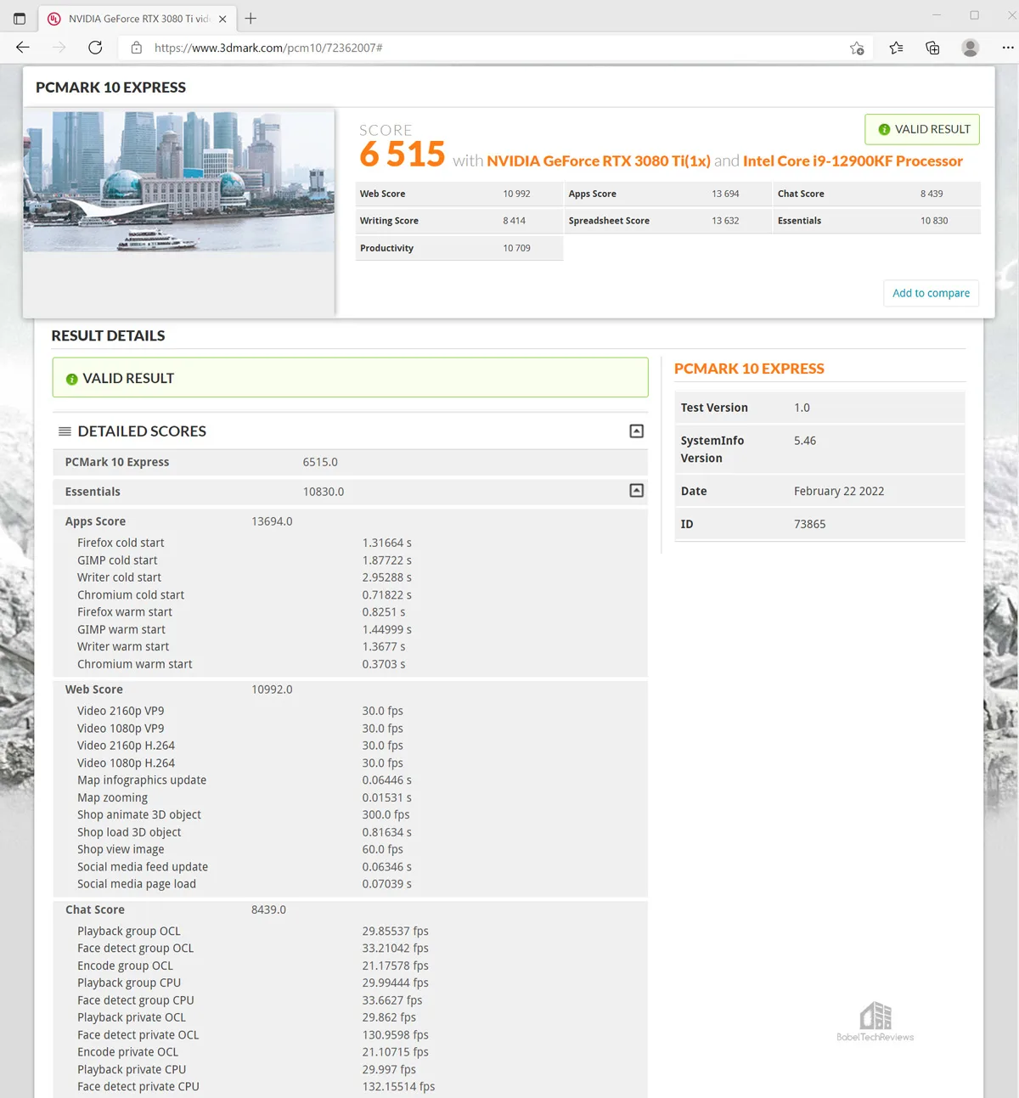1019x1098 pixels.
Task: Open the browser profile avatar
Action: tap(970, 48)
